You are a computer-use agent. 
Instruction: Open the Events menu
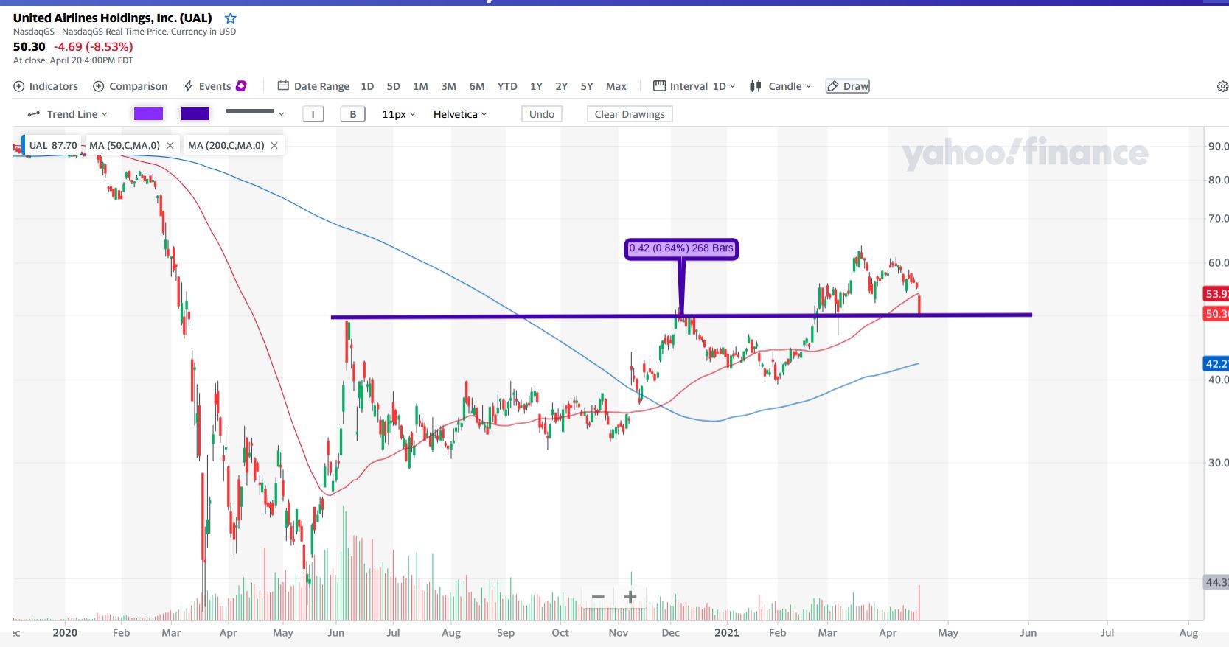(207, 86)
